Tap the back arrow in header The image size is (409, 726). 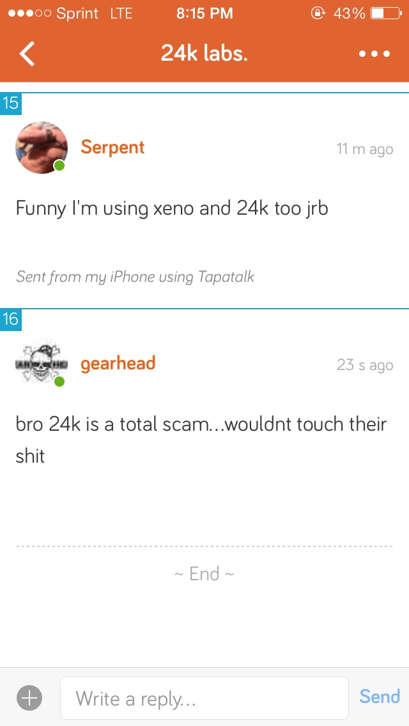27,54
